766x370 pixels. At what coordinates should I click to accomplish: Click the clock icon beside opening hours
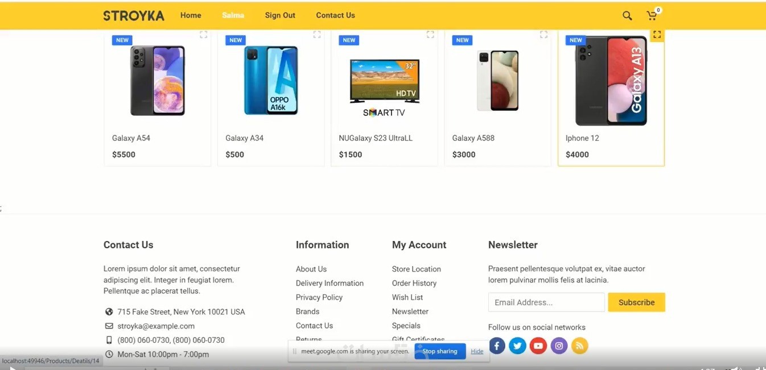[109, 354]
